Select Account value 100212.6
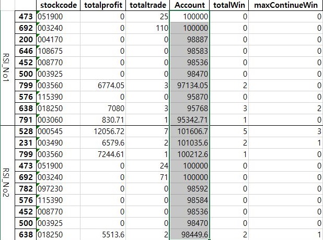The width and height of the screenshot is (323, 240). click(190, 154)
